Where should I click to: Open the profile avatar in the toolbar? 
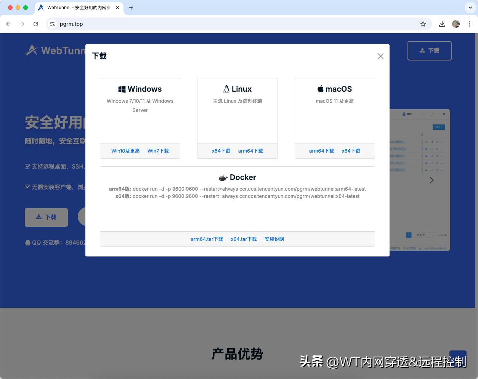click(x=456, y=24)
